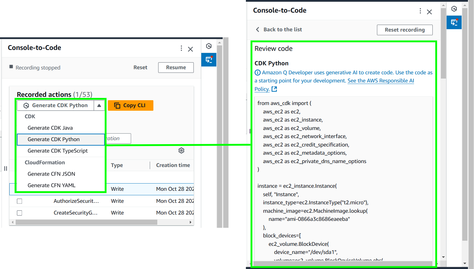Image resolution: width=474 pixels, height=269 pixels.
Task: Collapse the generate code dropdown arrow
Action: (x=99, y=105)
